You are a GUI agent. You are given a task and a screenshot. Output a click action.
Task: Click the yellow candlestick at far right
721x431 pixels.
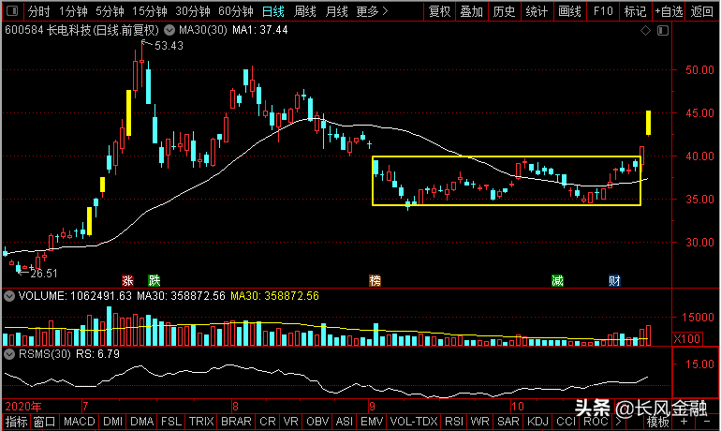point(648,122)
